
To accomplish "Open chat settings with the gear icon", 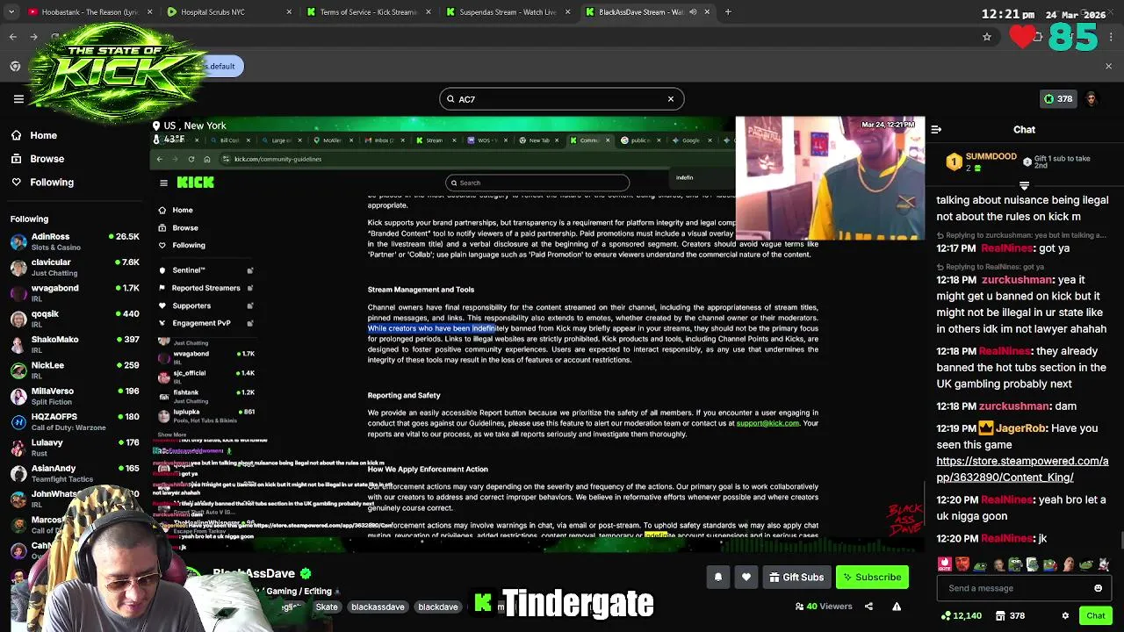I will pyautogui.click(x=1065, y=616).
